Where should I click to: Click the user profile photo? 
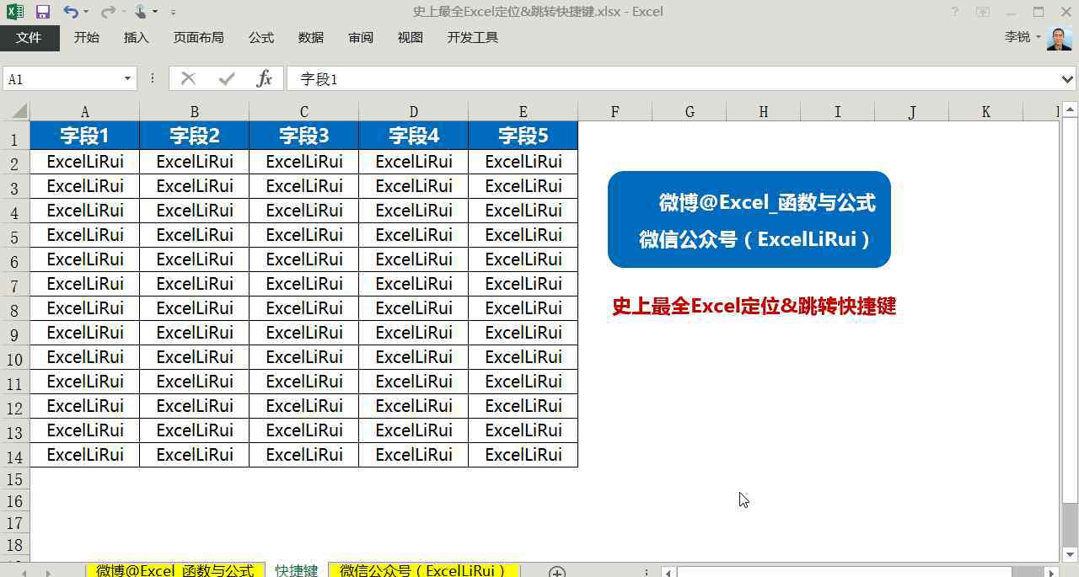tap(1060, 38)
